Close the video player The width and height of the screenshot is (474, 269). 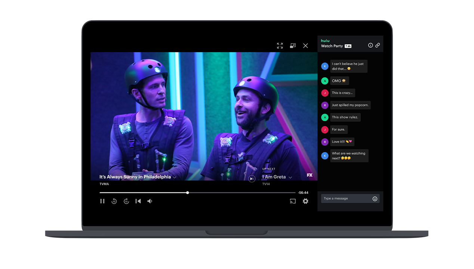305,46
